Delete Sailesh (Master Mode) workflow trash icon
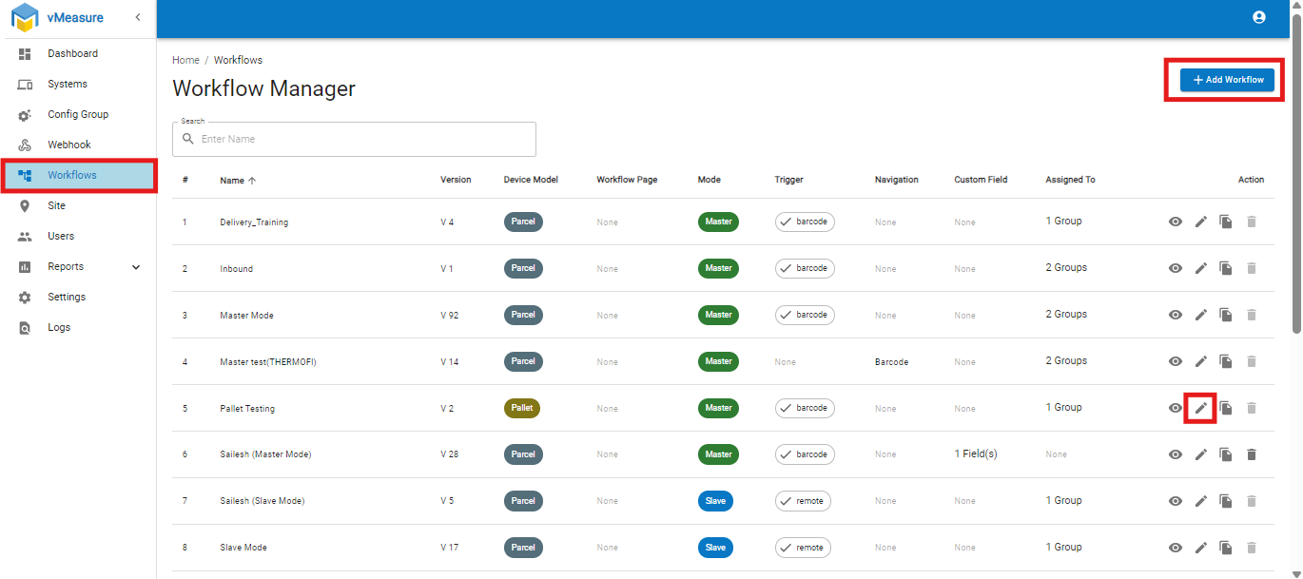The height and width of the screenshot is (579, 1303). pyautogui.click(x=1252, y=454)
